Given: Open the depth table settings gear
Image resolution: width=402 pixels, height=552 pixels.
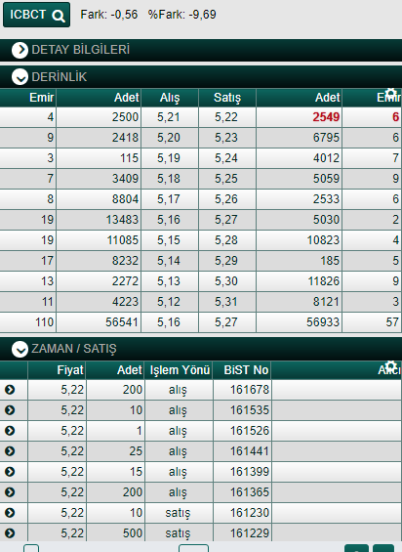Looking at the screenshot, I should tap(390, 94).
